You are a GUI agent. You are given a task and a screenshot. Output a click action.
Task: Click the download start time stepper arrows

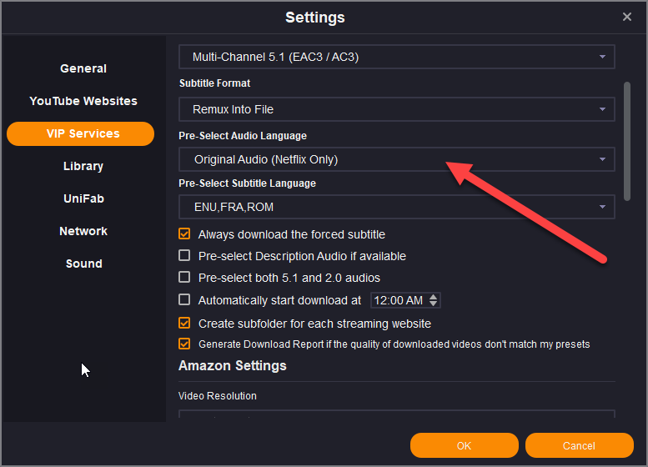[x=434, y=300]
